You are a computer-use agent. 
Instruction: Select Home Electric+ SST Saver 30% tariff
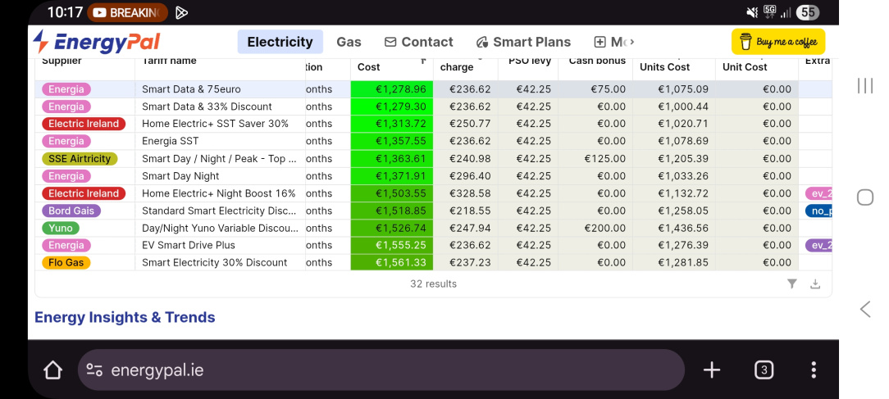[215, 124]
